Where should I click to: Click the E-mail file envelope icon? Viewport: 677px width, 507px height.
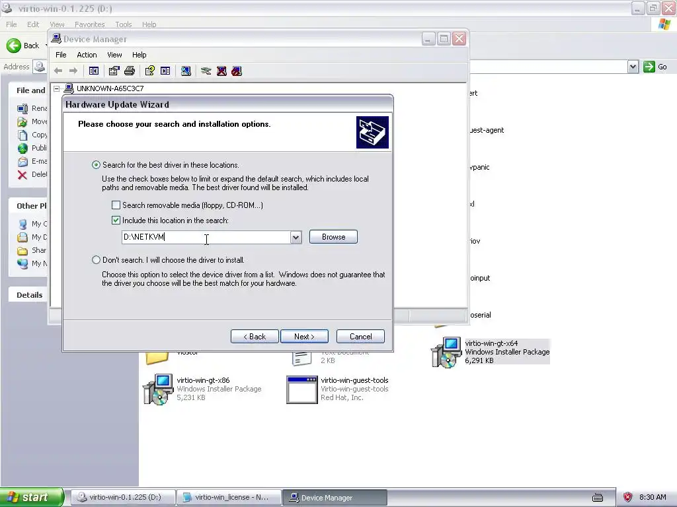click(22, 161)
